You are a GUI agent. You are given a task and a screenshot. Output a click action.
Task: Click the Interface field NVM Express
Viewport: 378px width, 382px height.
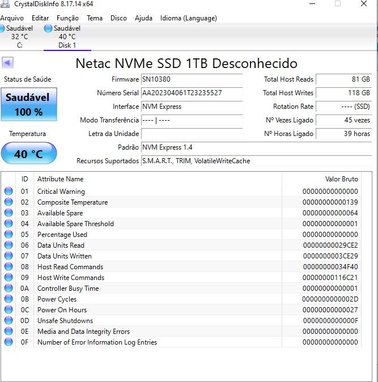click(192, 107)
